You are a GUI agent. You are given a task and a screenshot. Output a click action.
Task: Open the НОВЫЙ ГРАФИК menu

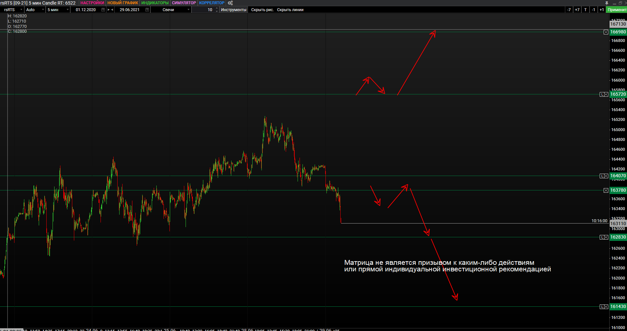(123, 3)
